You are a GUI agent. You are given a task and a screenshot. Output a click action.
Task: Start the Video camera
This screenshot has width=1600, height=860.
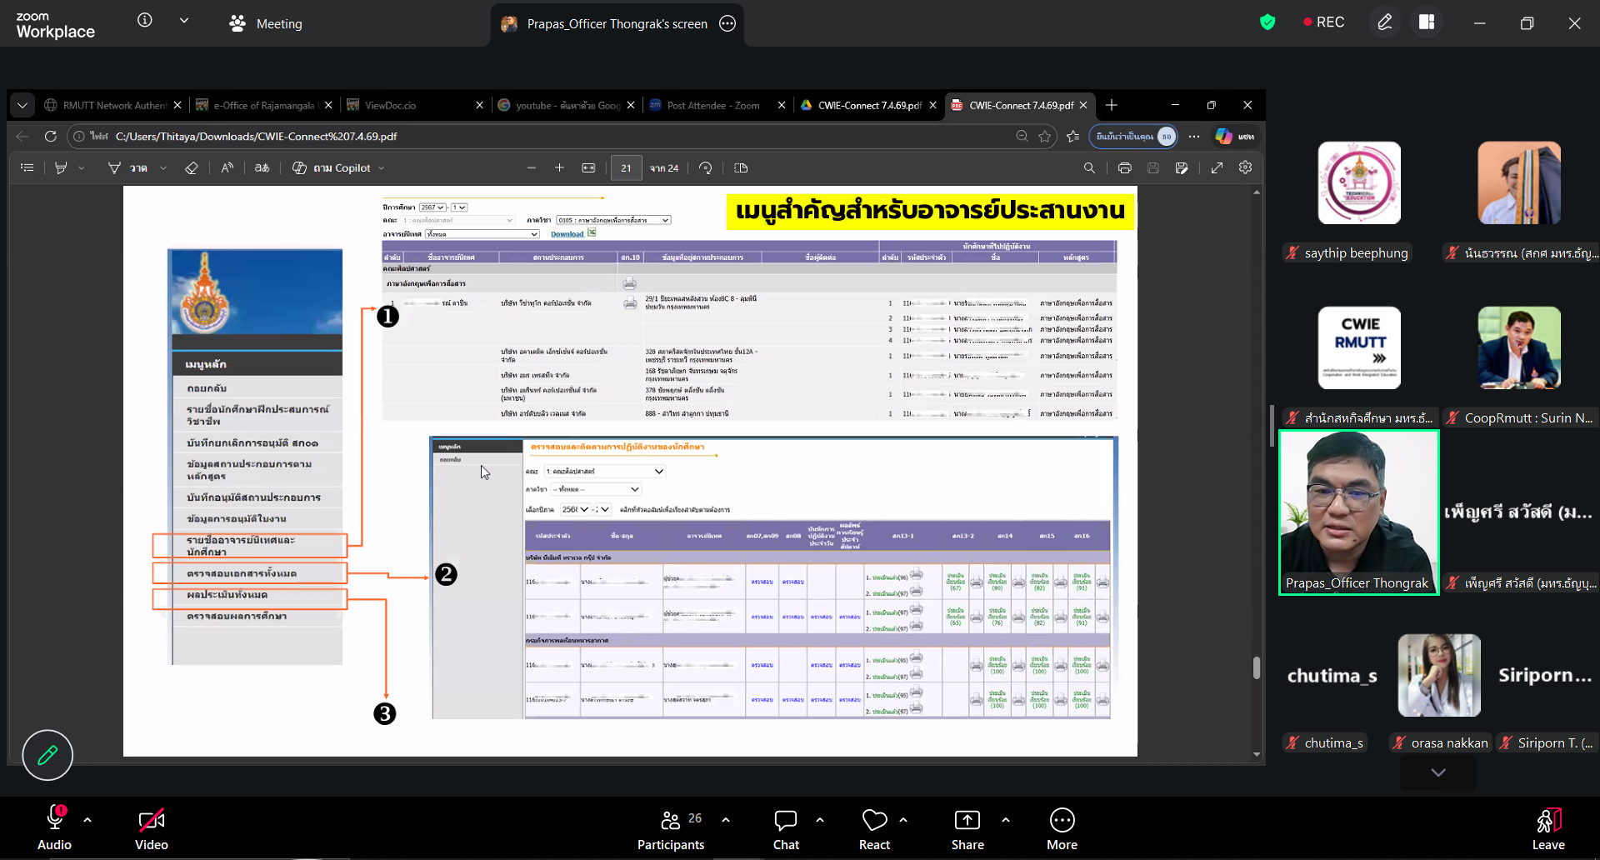151,830
